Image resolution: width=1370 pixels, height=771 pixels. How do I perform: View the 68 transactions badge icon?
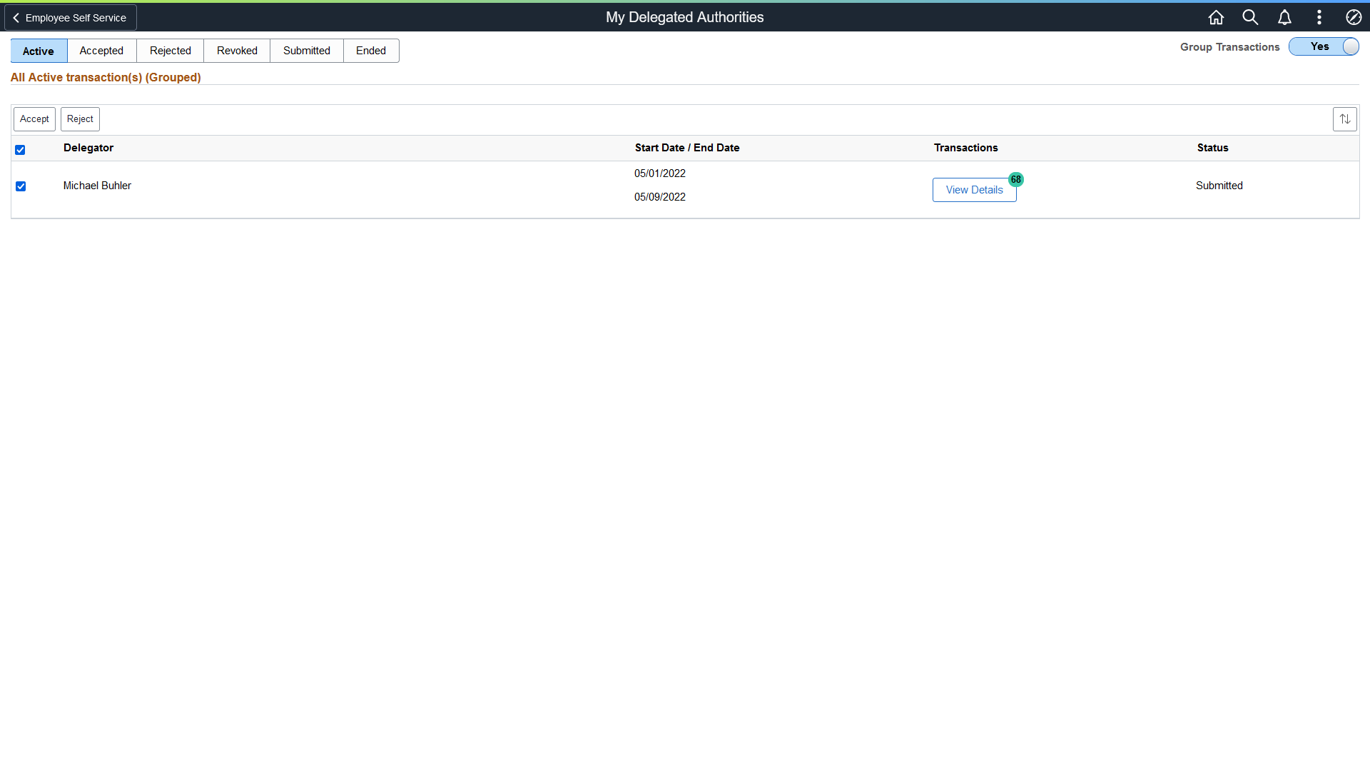pos(1015,179)
